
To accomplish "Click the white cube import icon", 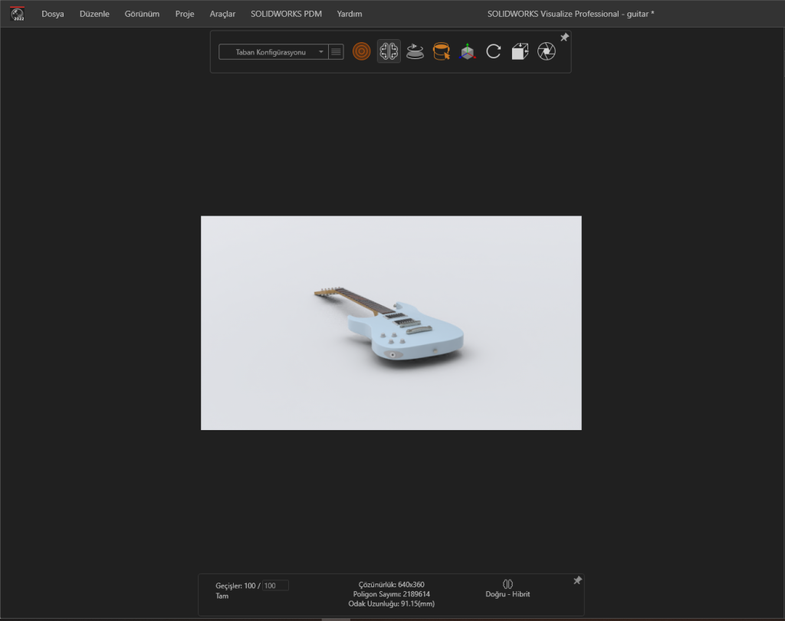I will [x=520, y=51].
